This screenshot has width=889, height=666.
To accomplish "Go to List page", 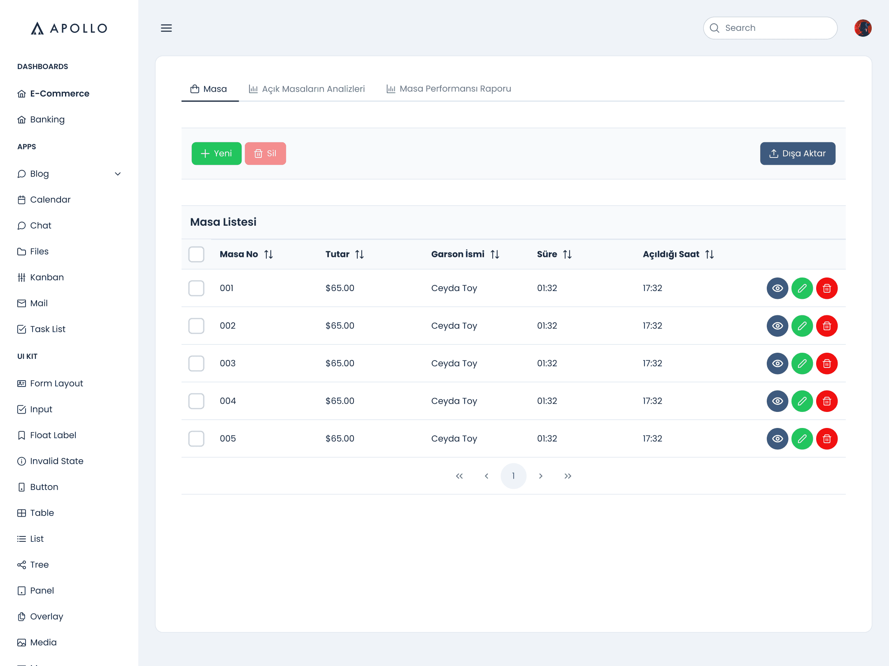I will click(x=30, y=539).
